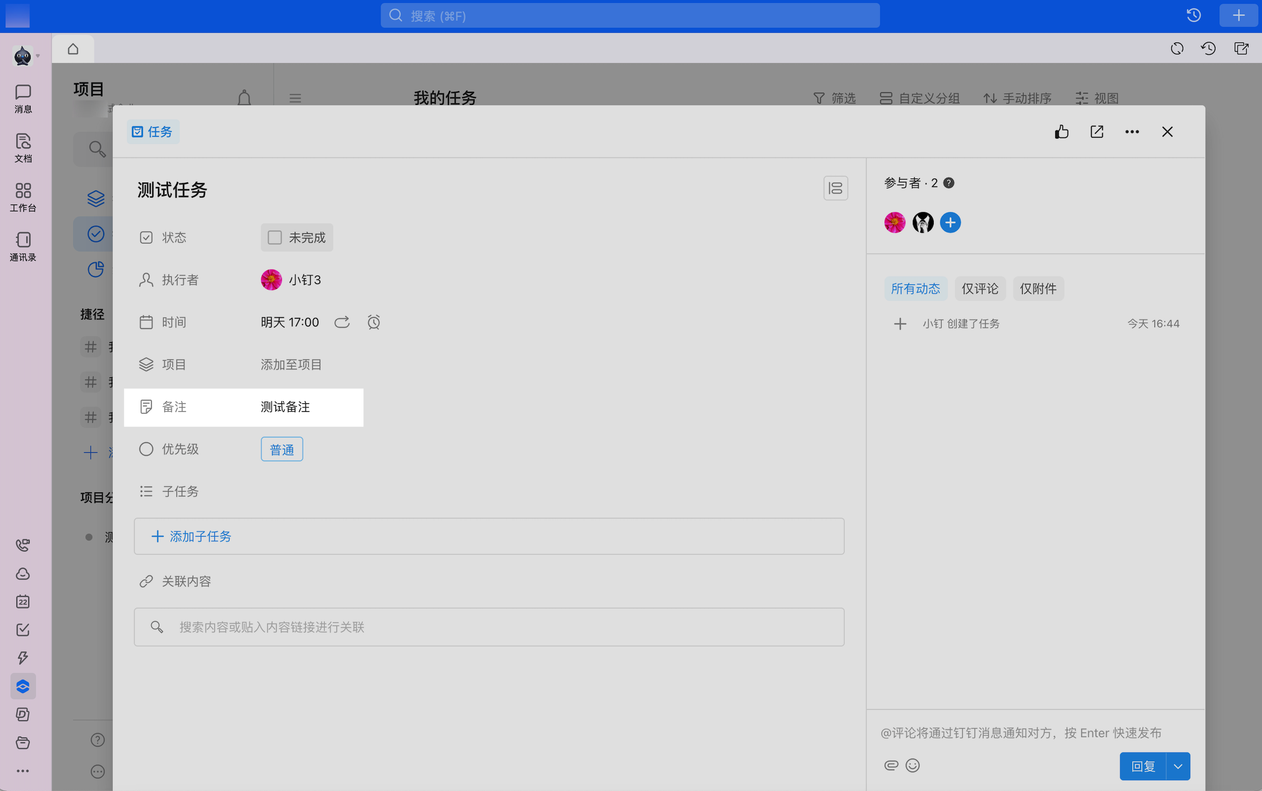The image size is (1262, 791).
Task: Click the related content search field
Action: [489, 627]
